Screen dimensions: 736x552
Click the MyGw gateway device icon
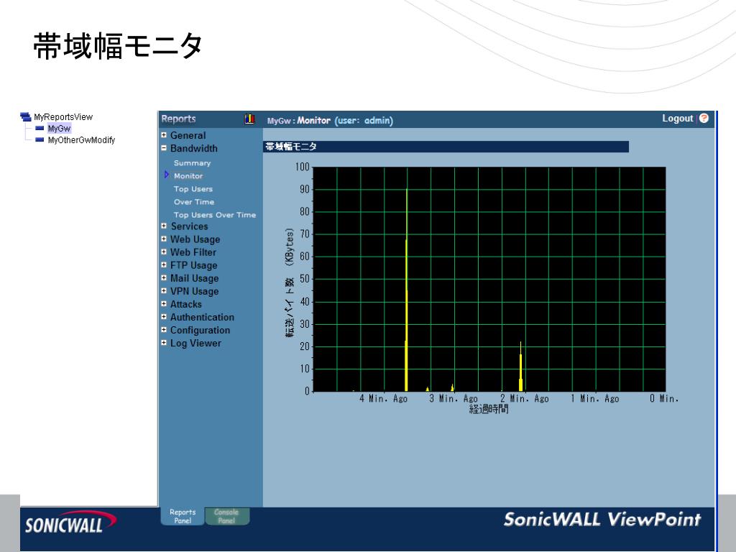click(x=40, y=128)
